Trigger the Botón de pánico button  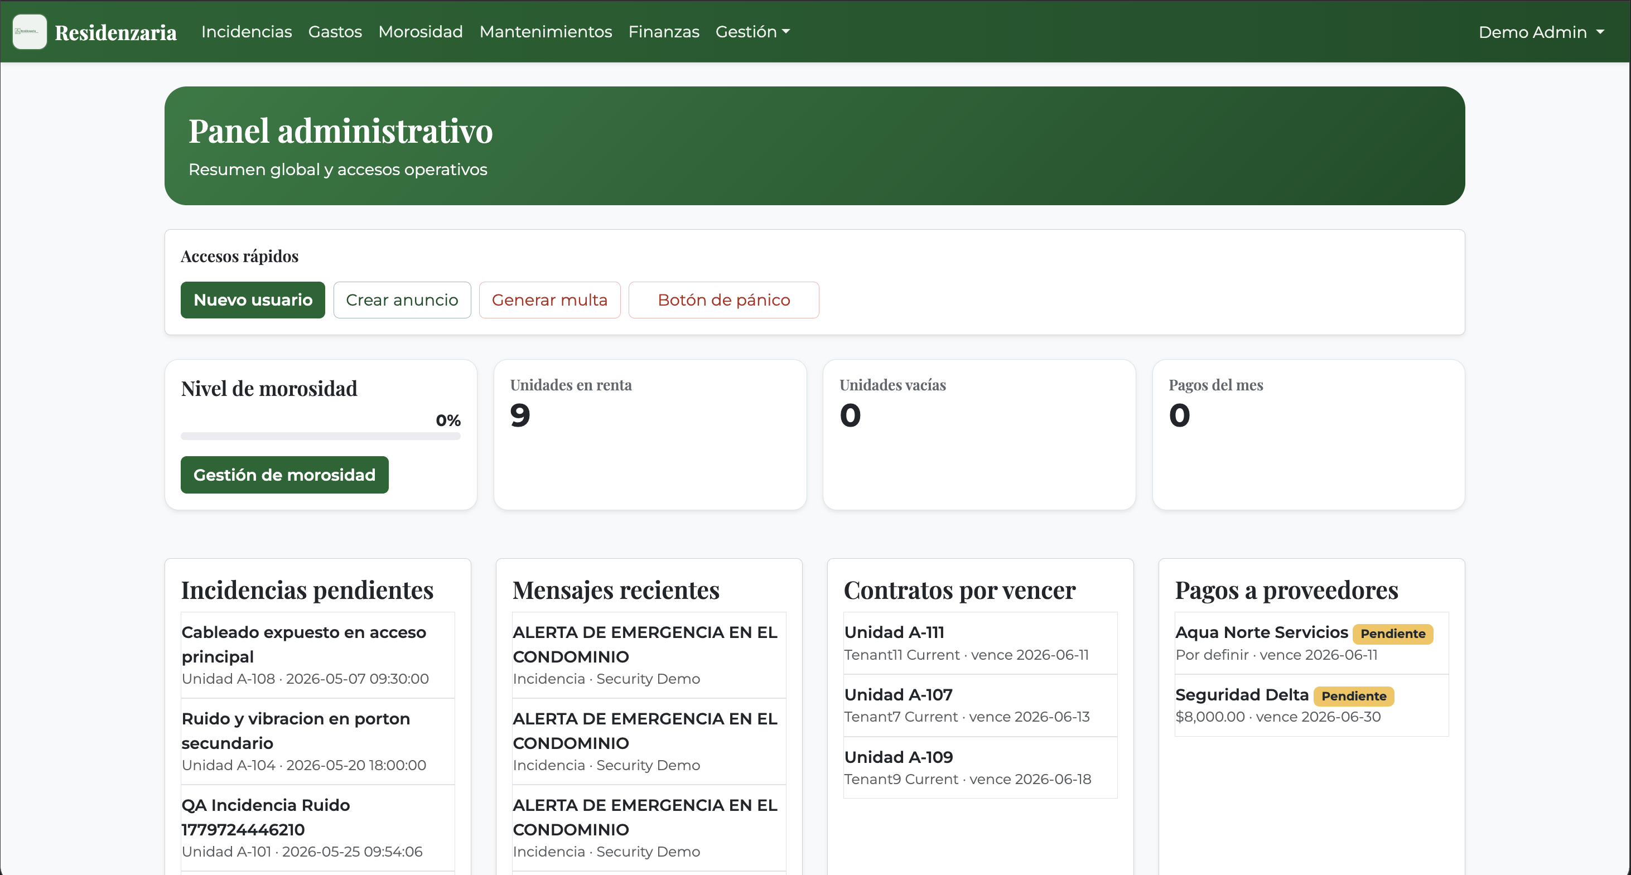point(723,300)
